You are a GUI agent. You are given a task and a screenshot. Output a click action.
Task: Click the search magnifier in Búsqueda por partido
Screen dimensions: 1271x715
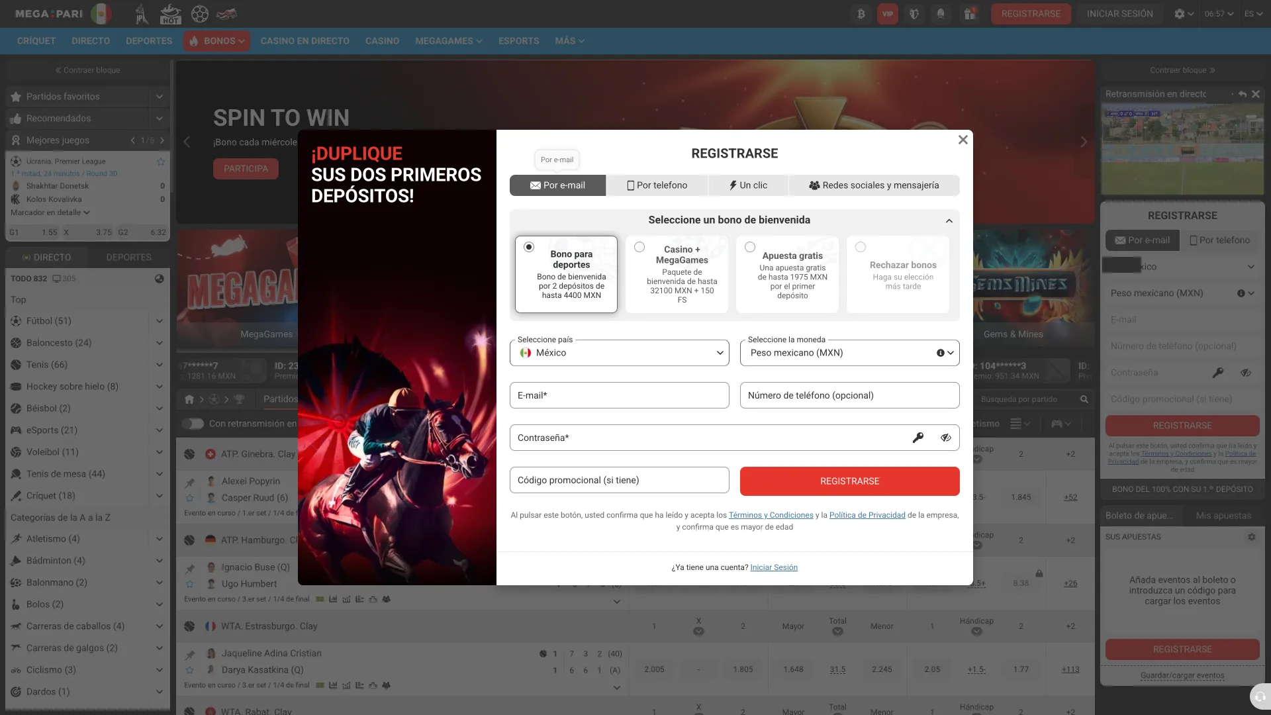coord(1084,399)
